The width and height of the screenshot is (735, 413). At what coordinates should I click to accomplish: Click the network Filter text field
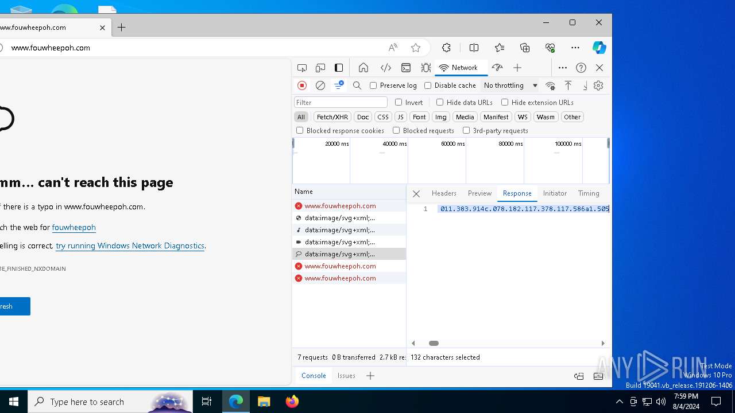(341, 102)
